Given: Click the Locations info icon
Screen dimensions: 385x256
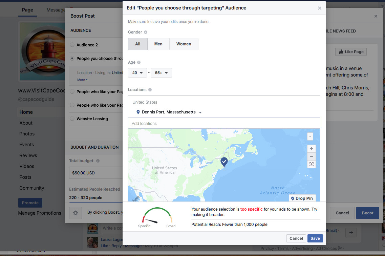Looking at the screenshot, I should click(x=150, y=90).
